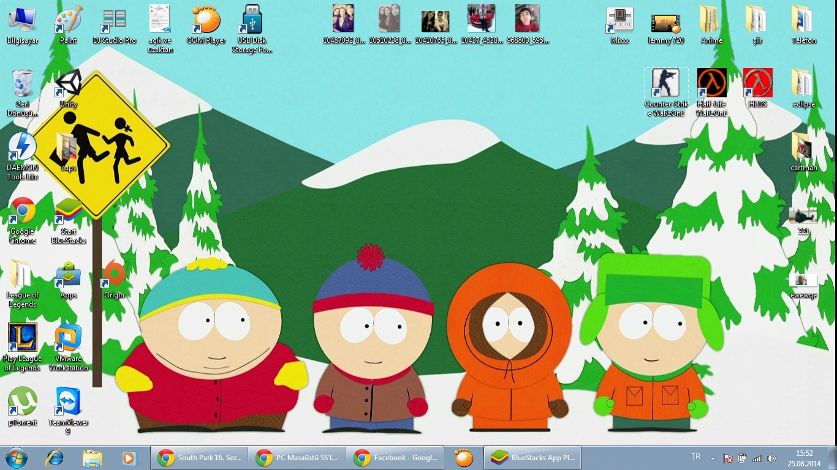Select the DAEMON Tools Lite shortcut

pyautogui.click(x=23, y=157)
